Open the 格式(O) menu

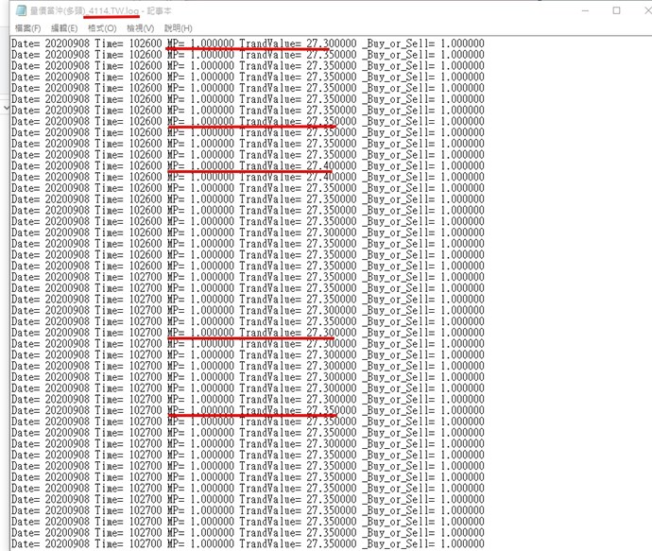pos(102,28)
